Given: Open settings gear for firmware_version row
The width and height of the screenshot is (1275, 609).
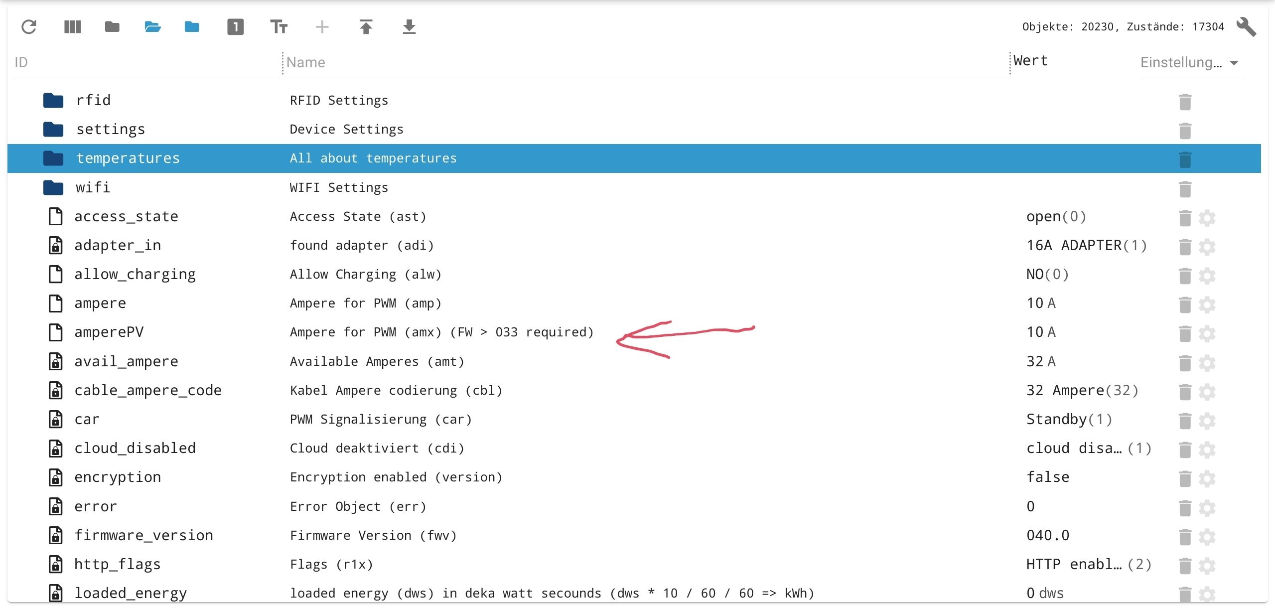Looking at the screenshot, I should tap(1207, 537).
